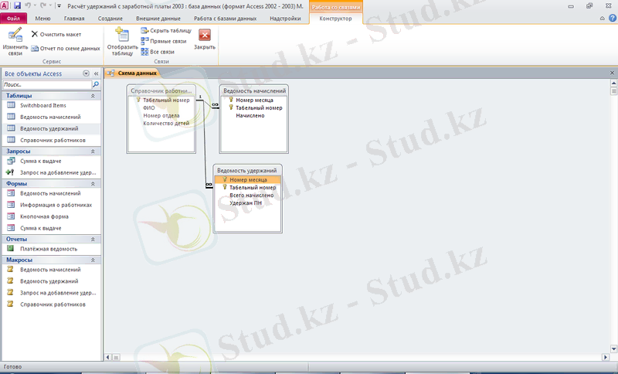Viewport: 618px width, 374px height.
Task: Switch to the Главная tab
Action: (74, 18)
